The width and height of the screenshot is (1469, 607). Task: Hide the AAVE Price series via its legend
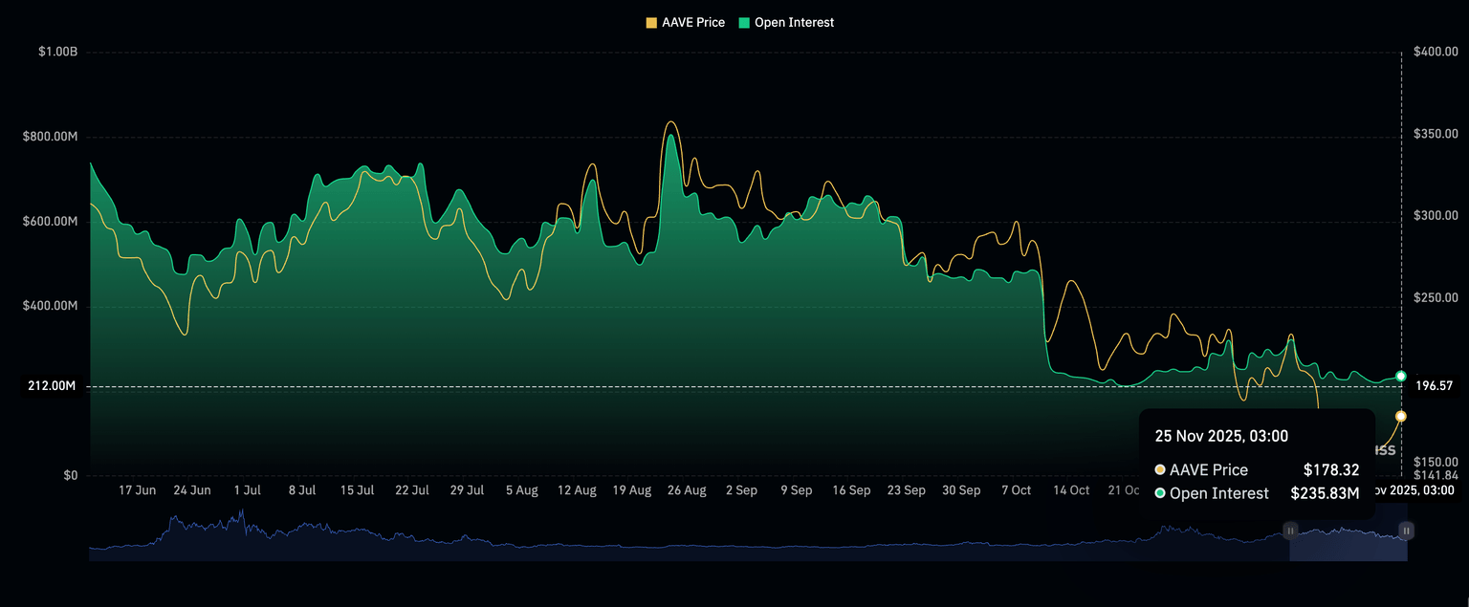coord(684,22)
